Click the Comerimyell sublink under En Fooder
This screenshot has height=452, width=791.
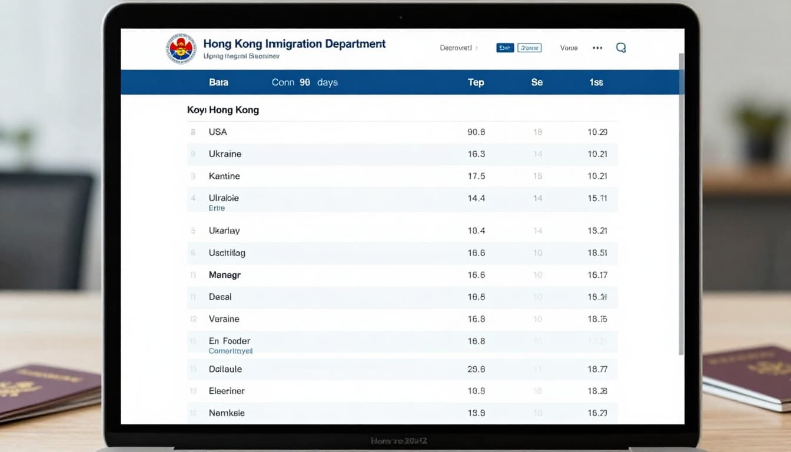click(231, 351)
